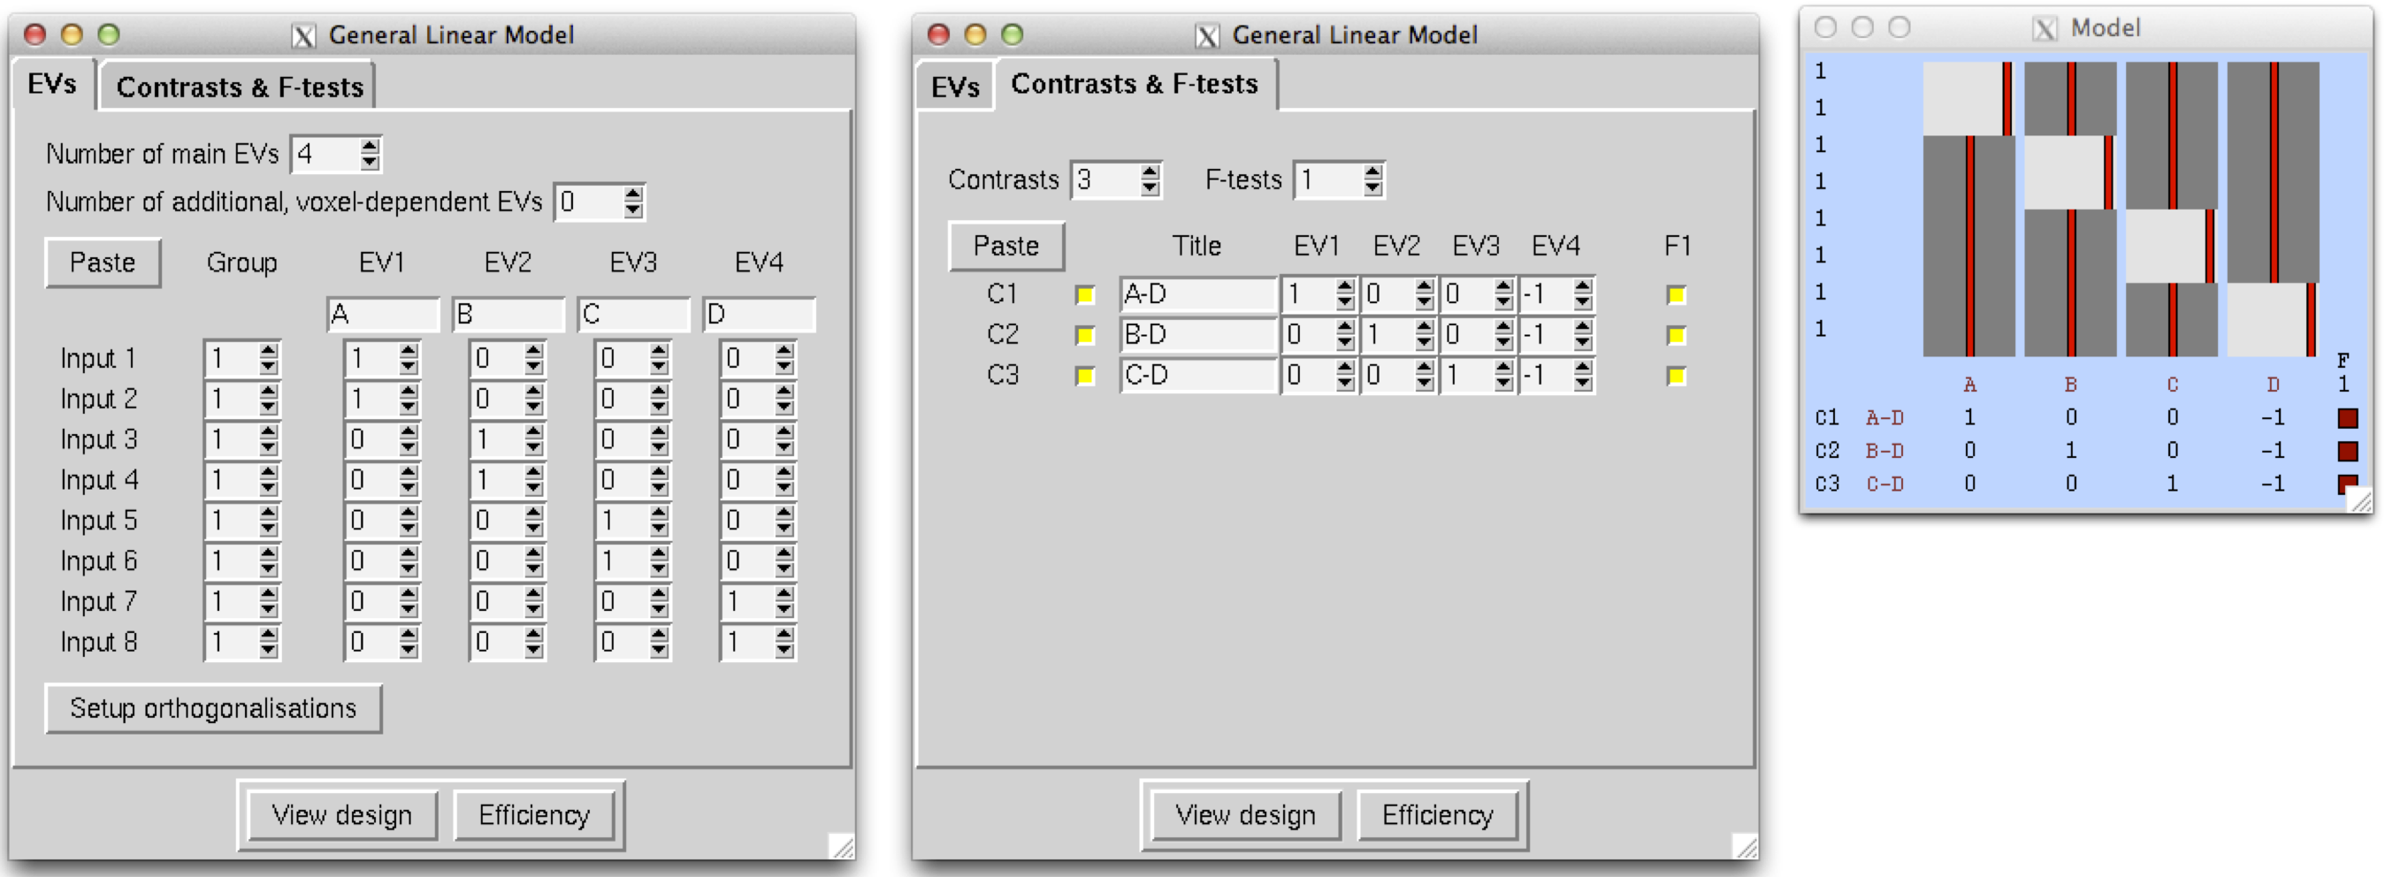This screenshot has width=2385, height=877.
Task: Switch to Contrasts & F-tests tab in left window
Action: pos(239,87)
